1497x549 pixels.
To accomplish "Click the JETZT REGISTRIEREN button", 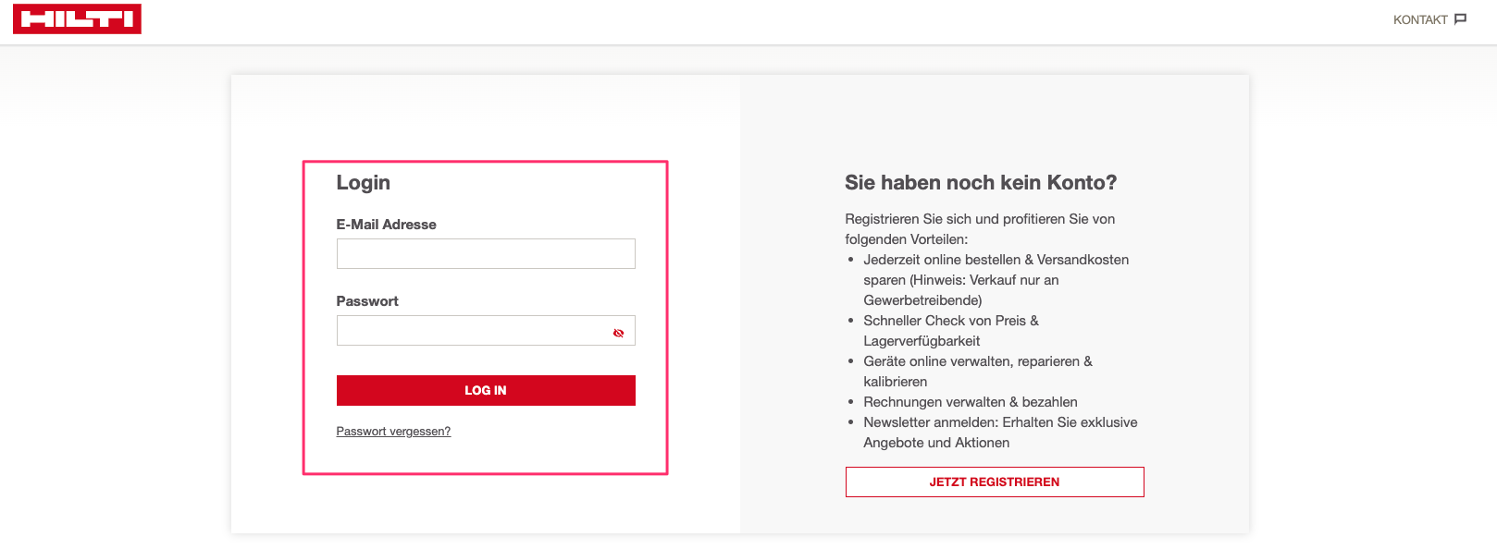I will (995, 482).
